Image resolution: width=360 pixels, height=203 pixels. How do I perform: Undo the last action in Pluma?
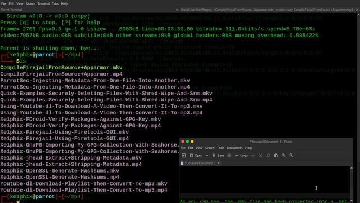click(241, 156)
